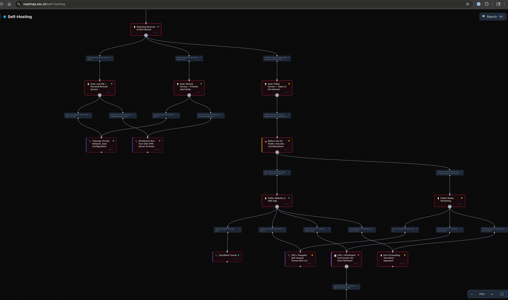
Task: Click Read link on WireGuard VPN node
Action: click(x=157, y=149)
